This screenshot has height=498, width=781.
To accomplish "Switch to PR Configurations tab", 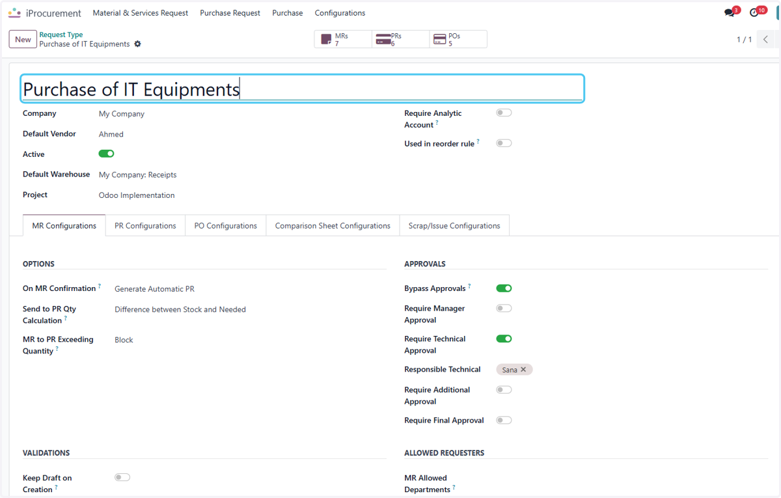I will tap(145, 226).
